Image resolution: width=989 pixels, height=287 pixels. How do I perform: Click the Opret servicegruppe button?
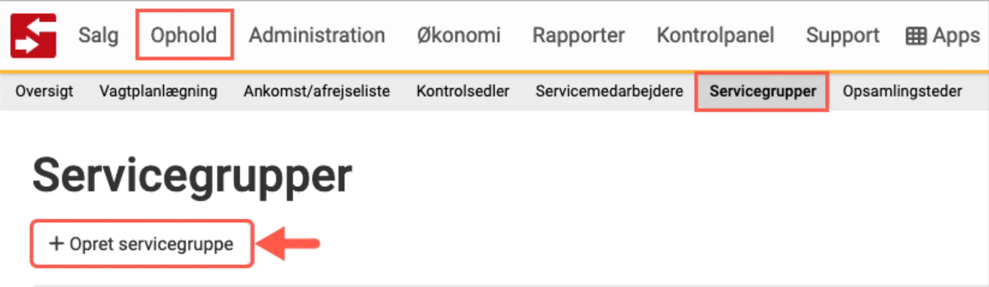141,243
